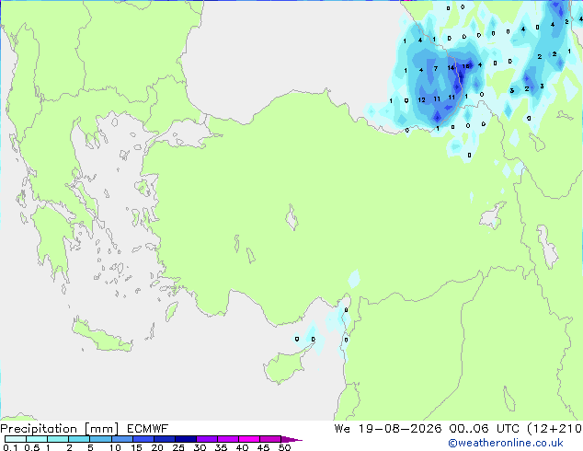This screenshot has height=451, width=583.
Task: Pick the 1–2 mm legend color box
Action: click(x=58, y=439)
